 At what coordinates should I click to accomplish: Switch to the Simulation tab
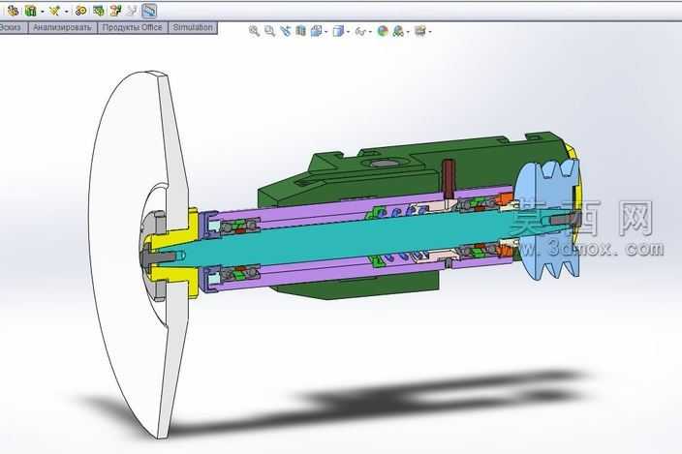(193, 27)
